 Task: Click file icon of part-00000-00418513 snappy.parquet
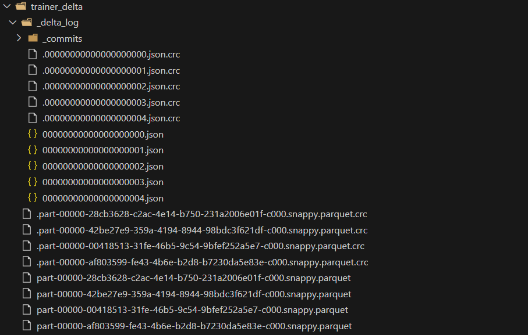[27, 309]
